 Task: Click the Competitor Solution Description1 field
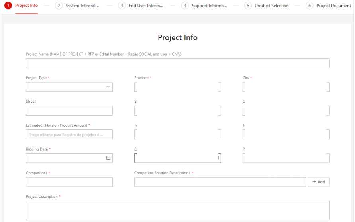220,182
